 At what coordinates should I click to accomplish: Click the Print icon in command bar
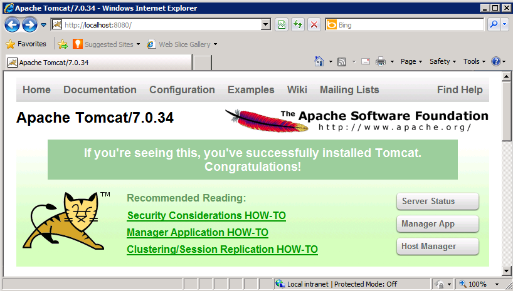pyautogui.click(x=380, y=61)
